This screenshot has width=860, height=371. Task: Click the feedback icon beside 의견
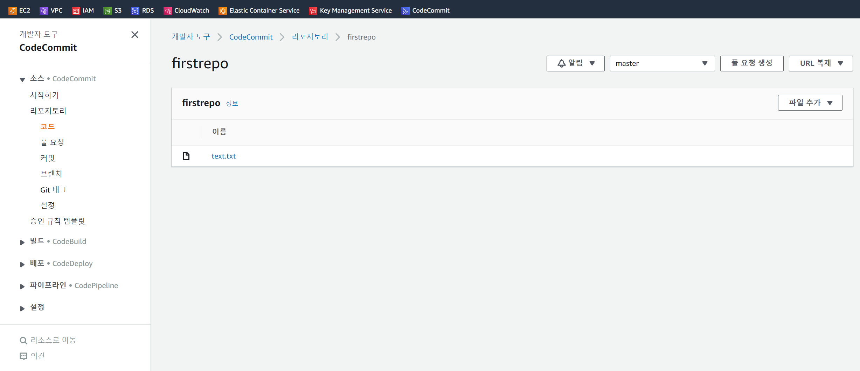click(x=23, y=356)
